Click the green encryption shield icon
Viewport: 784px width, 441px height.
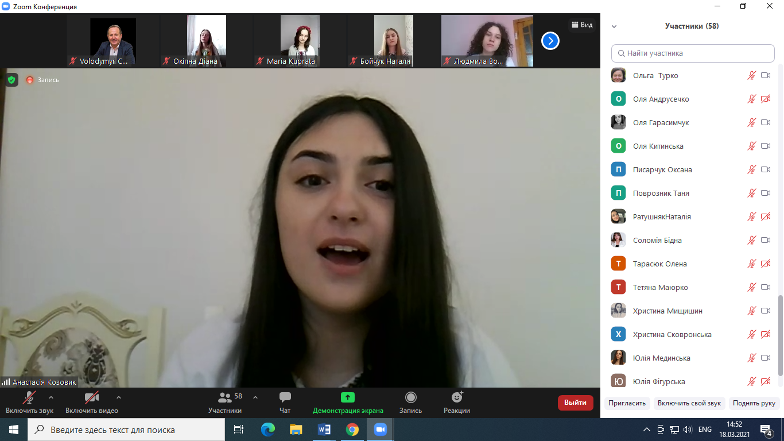tap(11, 80)
